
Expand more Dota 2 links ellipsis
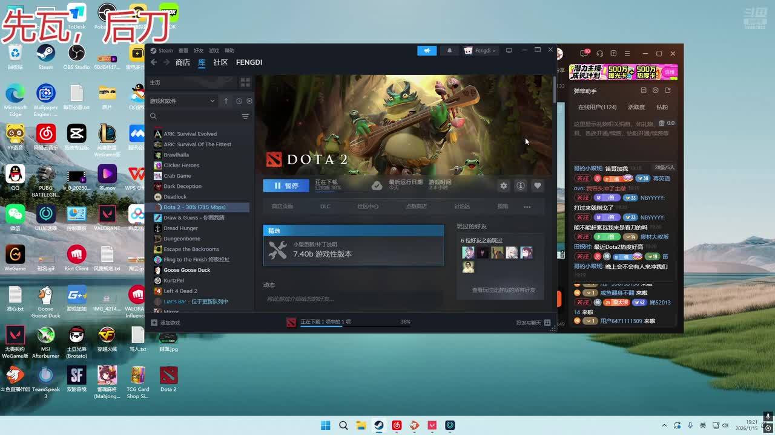click(527, 207)
